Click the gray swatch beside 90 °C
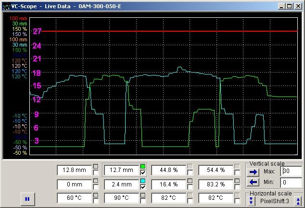Screen dimensions: 305x208 tap(143, 195)
